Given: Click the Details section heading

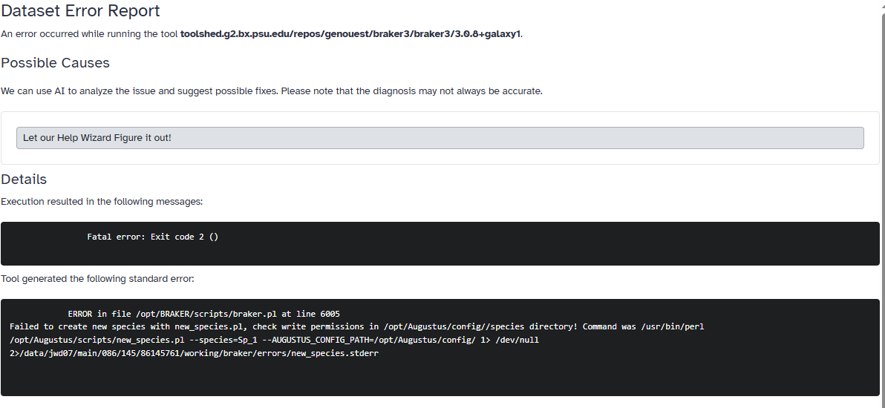Looking at the screenshot, I should point(24,180).
